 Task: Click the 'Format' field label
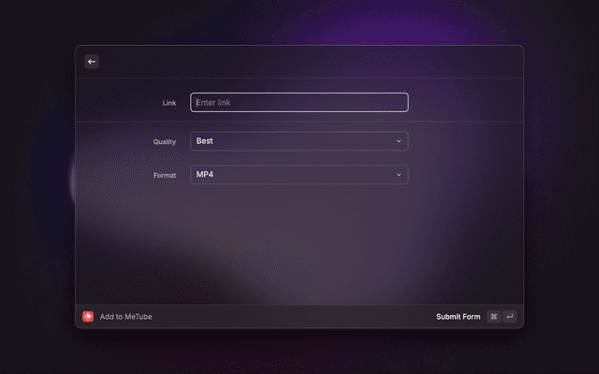point(165,175)
